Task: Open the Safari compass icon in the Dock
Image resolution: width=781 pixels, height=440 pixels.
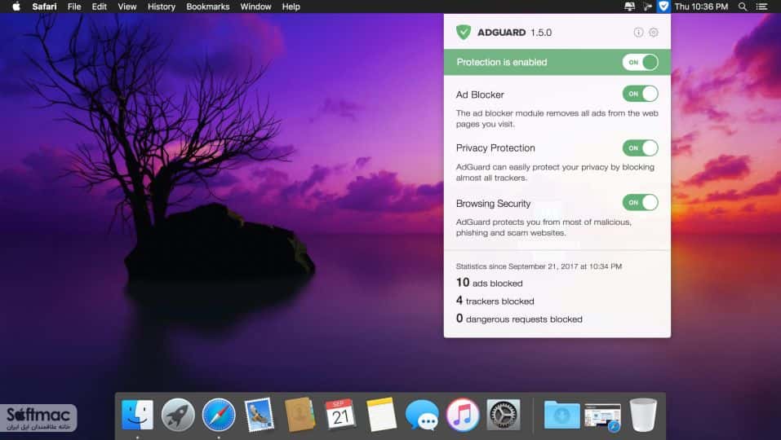Action: coord(219,414)
